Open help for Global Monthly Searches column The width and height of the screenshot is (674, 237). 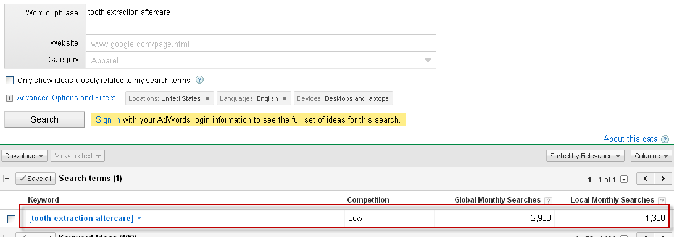point(548,201)
